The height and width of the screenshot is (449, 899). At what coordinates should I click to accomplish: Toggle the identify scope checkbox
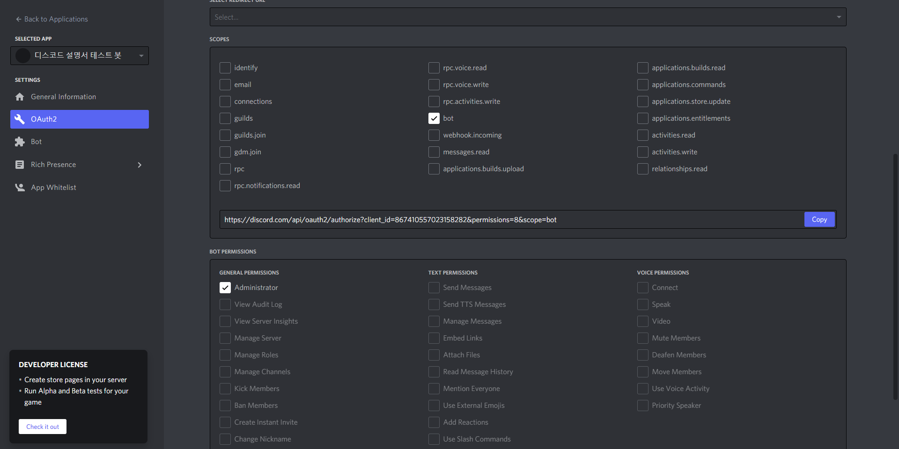coord(225,68)
